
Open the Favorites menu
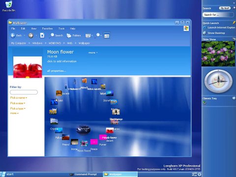click(47, 29)
